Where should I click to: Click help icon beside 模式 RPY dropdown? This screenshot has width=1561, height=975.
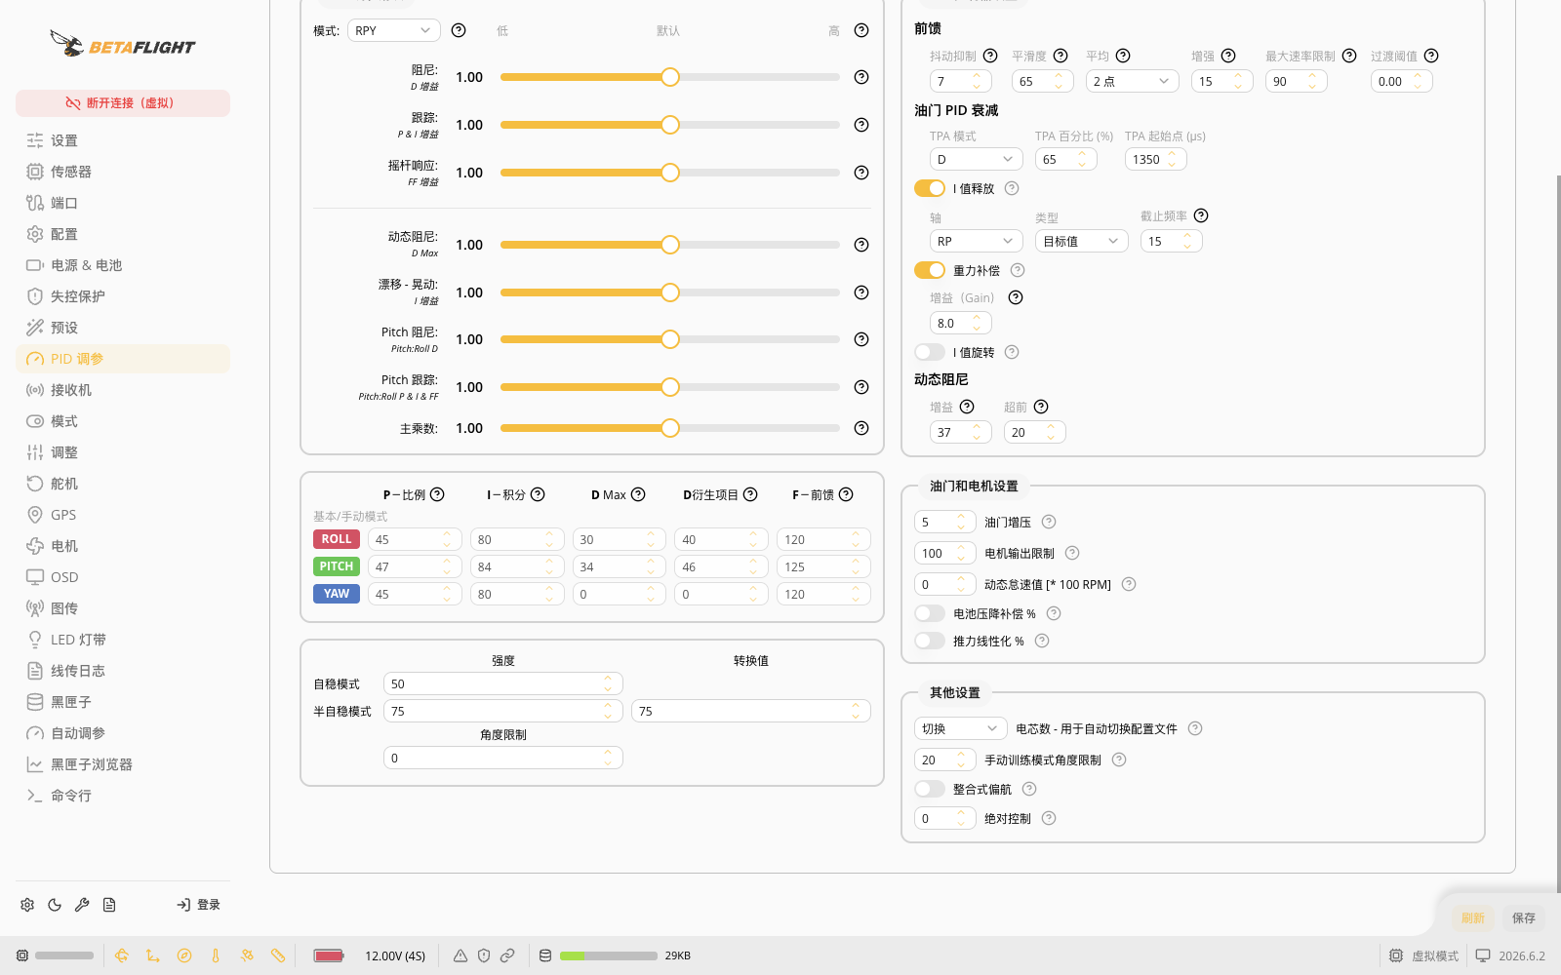coord(459,30)
